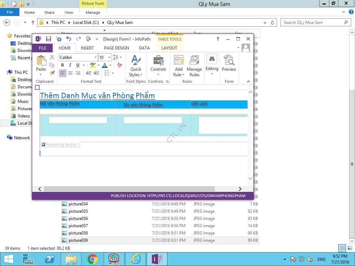Click the Format Painter brush icon
The height and width of the screenshot is (266, 355).
(x=52, y=73)
